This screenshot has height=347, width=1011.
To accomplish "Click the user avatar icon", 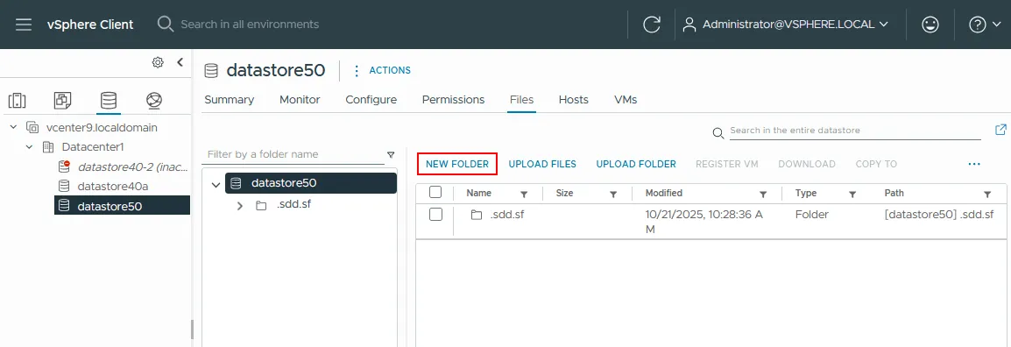I will pos(689,25).
